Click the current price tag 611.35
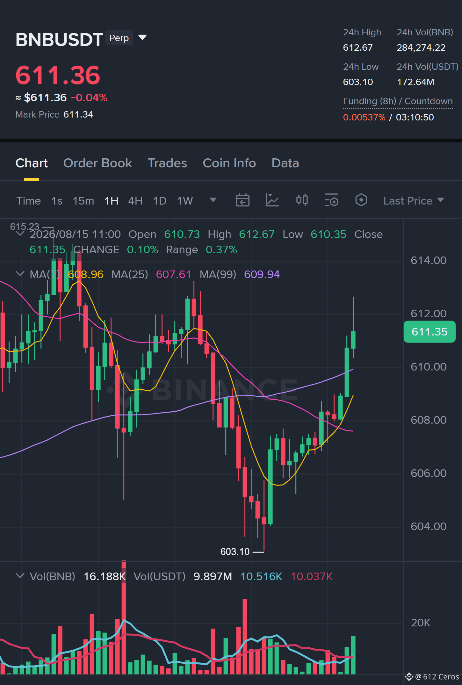 coord(430,332)
